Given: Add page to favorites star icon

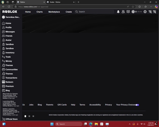Looking at the screenshot, I should tap(133, 7).
